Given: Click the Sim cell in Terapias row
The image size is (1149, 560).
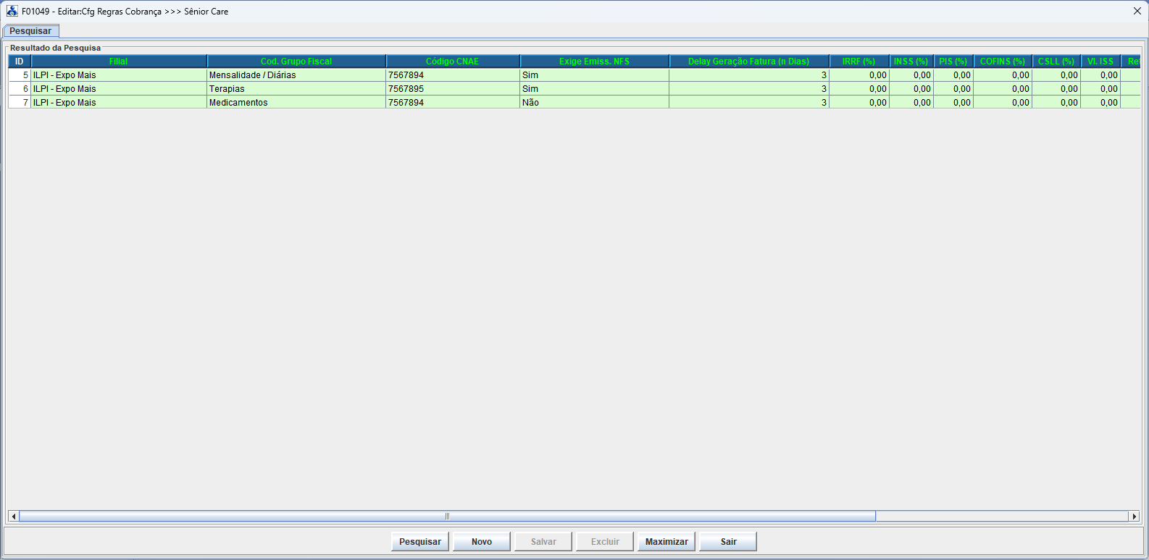Looking at the screenshot, I should point(594,89).
